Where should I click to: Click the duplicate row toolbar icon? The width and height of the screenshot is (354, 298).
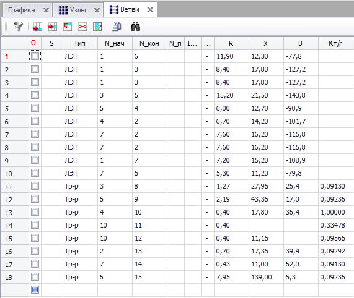(68, 27)
